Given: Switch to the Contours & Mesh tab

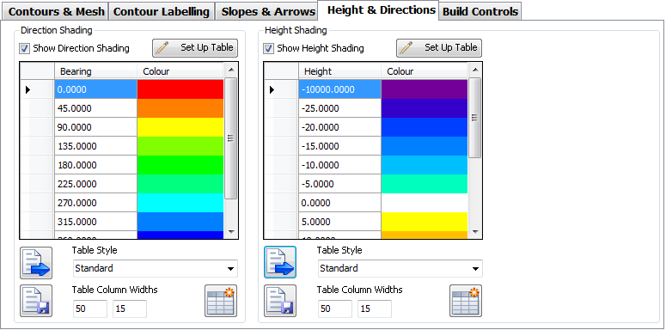Looking at the screenshot, I should (x=56, y=11).
